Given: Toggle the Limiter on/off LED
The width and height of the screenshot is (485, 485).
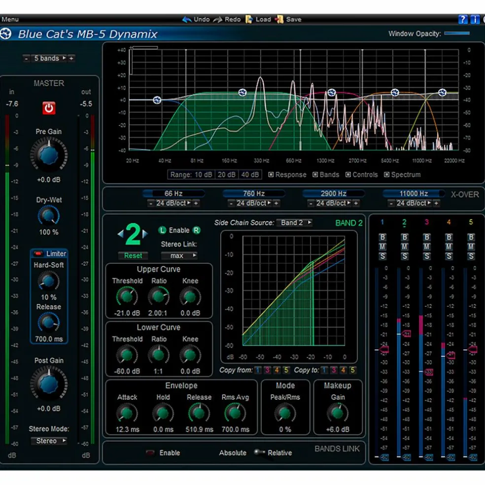Looking at the screenshot, I should tap(38, 253).
